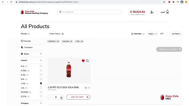Screen dimensions: 189x106
Task: Open the Grid View selector
Action: pyautogui.click(x=138, y=34)
